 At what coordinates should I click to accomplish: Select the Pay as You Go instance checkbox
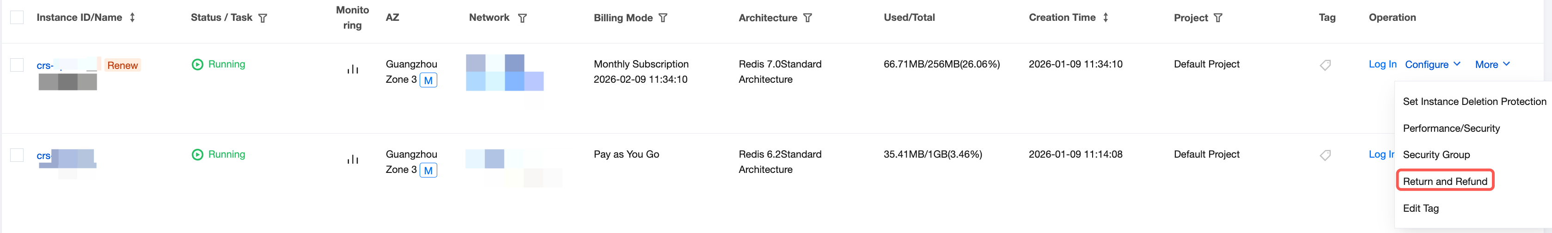[17, 155]
